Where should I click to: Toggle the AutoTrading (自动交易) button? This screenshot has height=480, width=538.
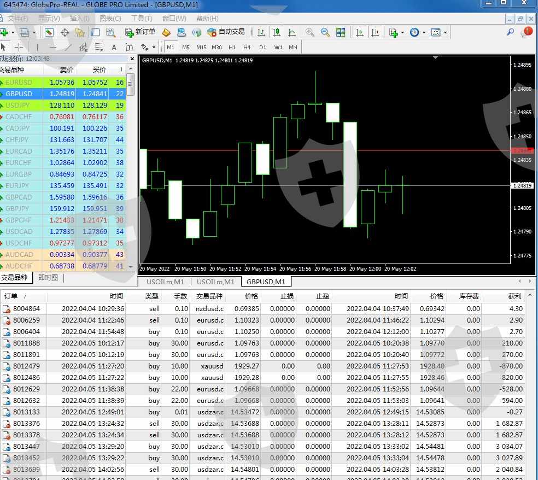[226, 32]
